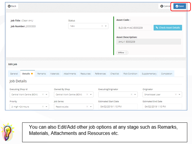Clear the Job Series value
Image resolution: width=192 pixels, height=144 pixels.
(x=87, y=107)
